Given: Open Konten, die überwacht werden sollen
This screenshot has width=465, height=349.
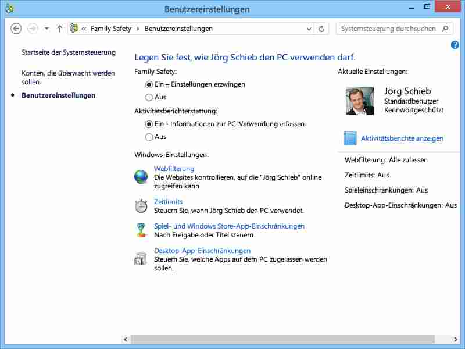Looking at the screenshot, I should point(68,77).
